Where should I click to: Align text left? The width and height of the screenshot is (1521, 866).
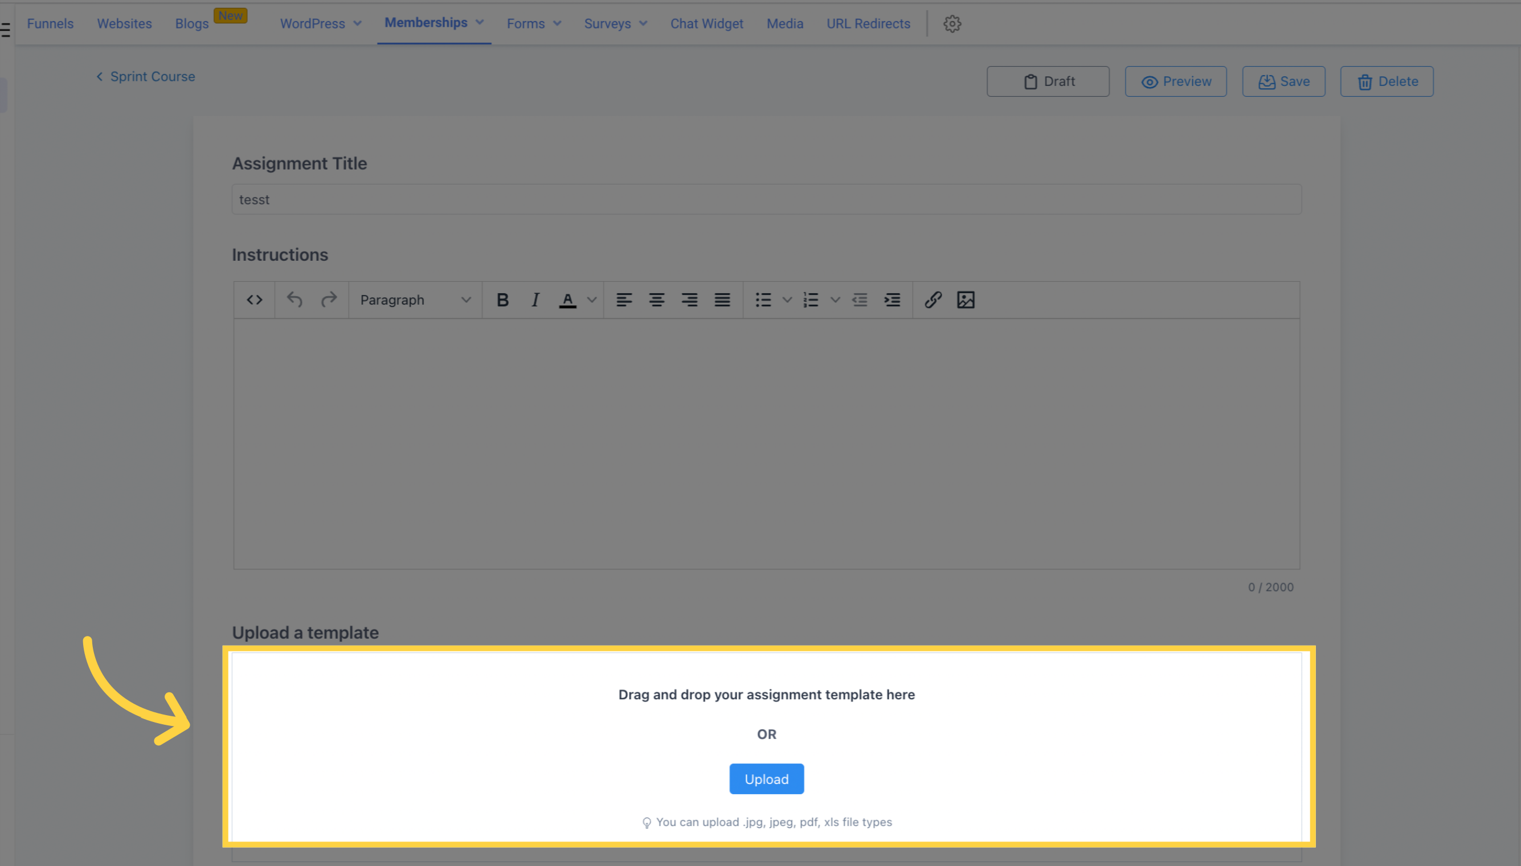624,299
